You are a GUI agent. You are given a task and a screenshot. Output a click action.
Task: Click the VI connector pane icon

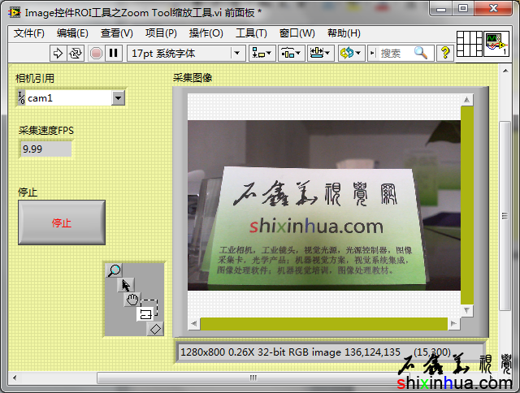(x=470, y=45)
